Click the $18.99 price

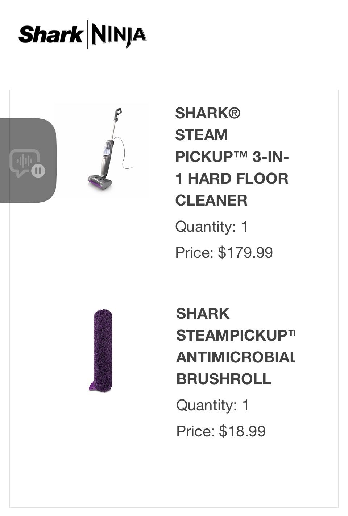242,431
